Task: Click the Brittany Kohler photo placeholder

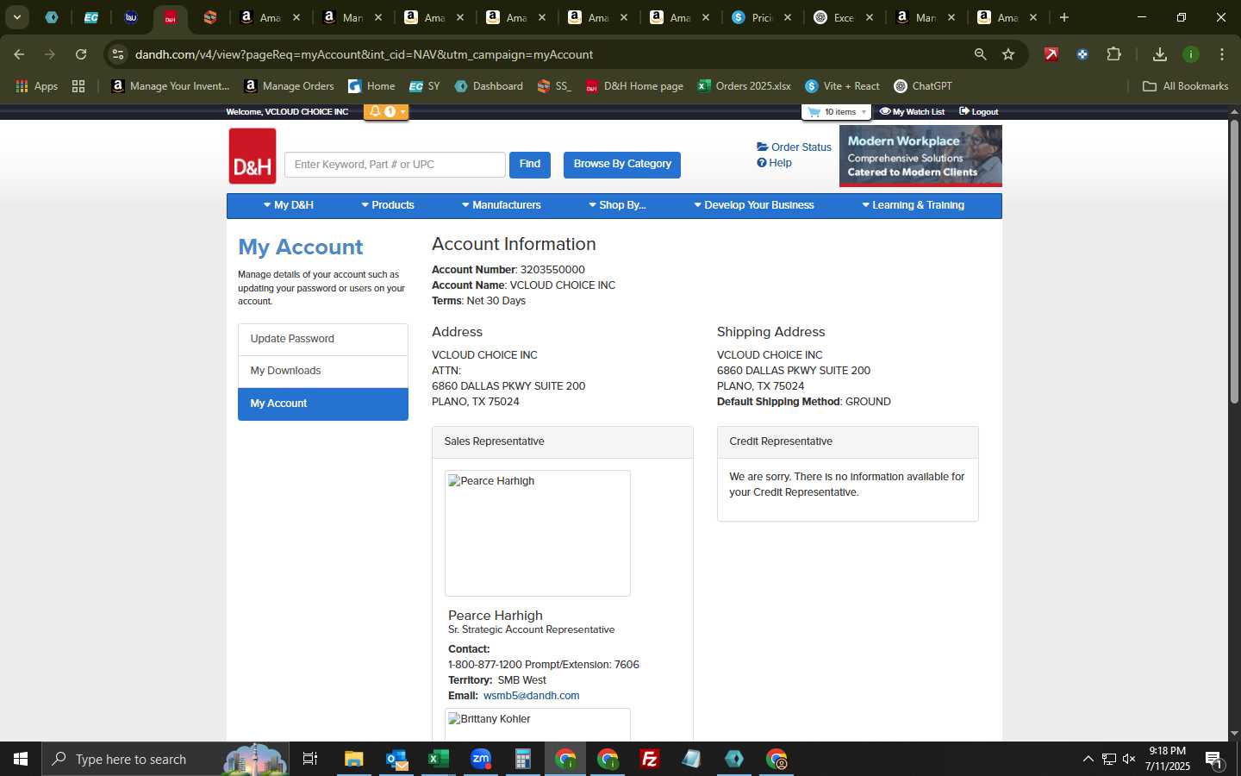Action: point(538,723)
